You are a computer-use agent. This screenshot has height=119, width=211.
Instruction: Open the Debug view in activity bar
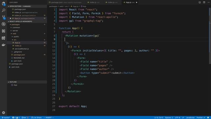pos(4,24)
